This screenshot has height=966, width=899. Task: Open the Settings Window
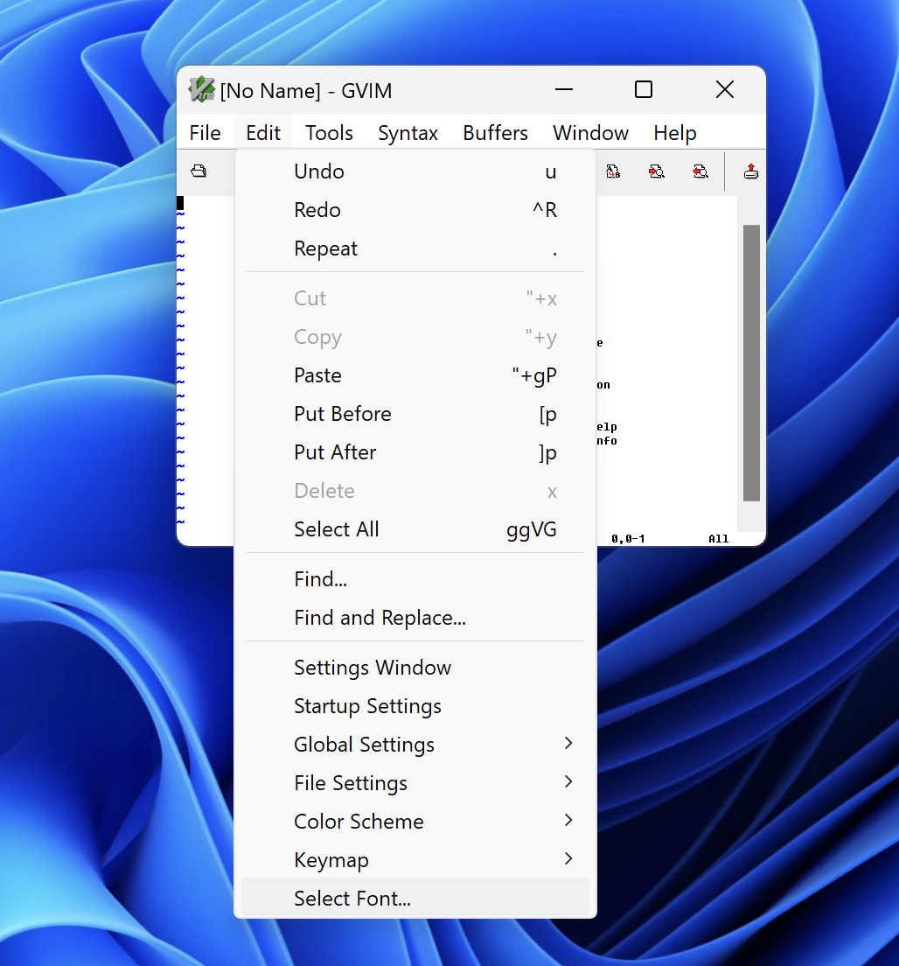coord(373,668)
